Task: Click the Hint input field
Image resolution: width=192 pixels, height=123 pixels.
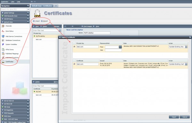Action: [x=113, y=50]
